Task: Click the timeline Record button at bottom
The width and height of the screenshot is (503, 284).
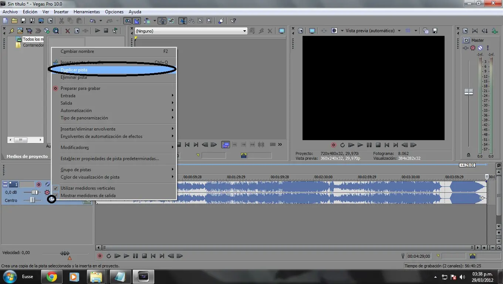Action: click(x=99, y=256)
